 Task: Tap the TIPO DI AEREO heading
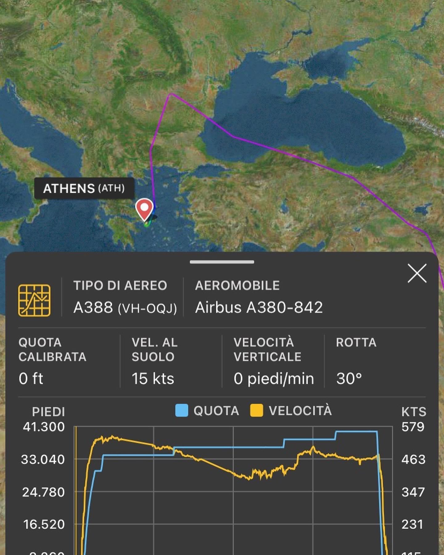coord(120,286)
